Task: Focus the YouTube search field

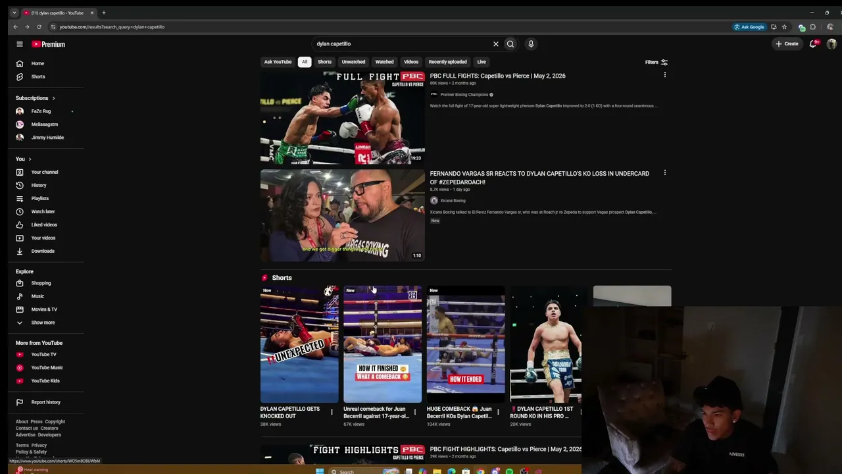Action: (x=401, y=44)
